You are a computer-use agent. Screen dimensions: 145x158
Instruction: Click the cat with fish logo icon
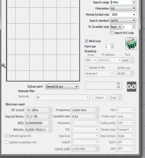click(x=131, y=43)
